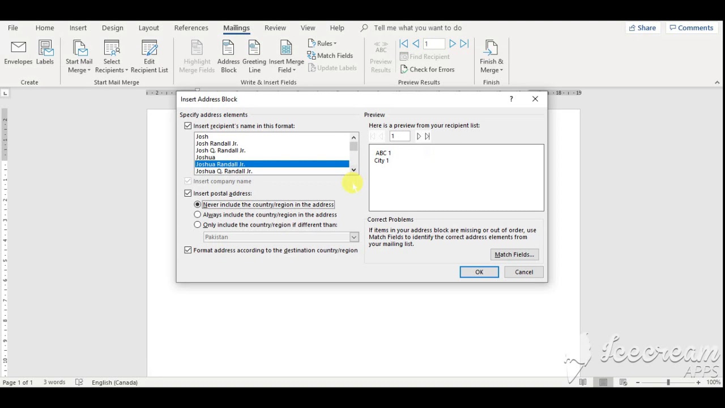Click the dialog preview record number field
This screenshot has width=725, height=408.
399,136
